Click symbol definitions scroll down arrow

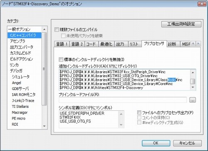tap(121, 125)
